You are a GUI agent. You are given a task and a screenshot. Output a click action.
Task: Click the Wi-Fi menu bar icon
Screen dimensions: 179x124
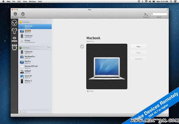pos(146,2)
